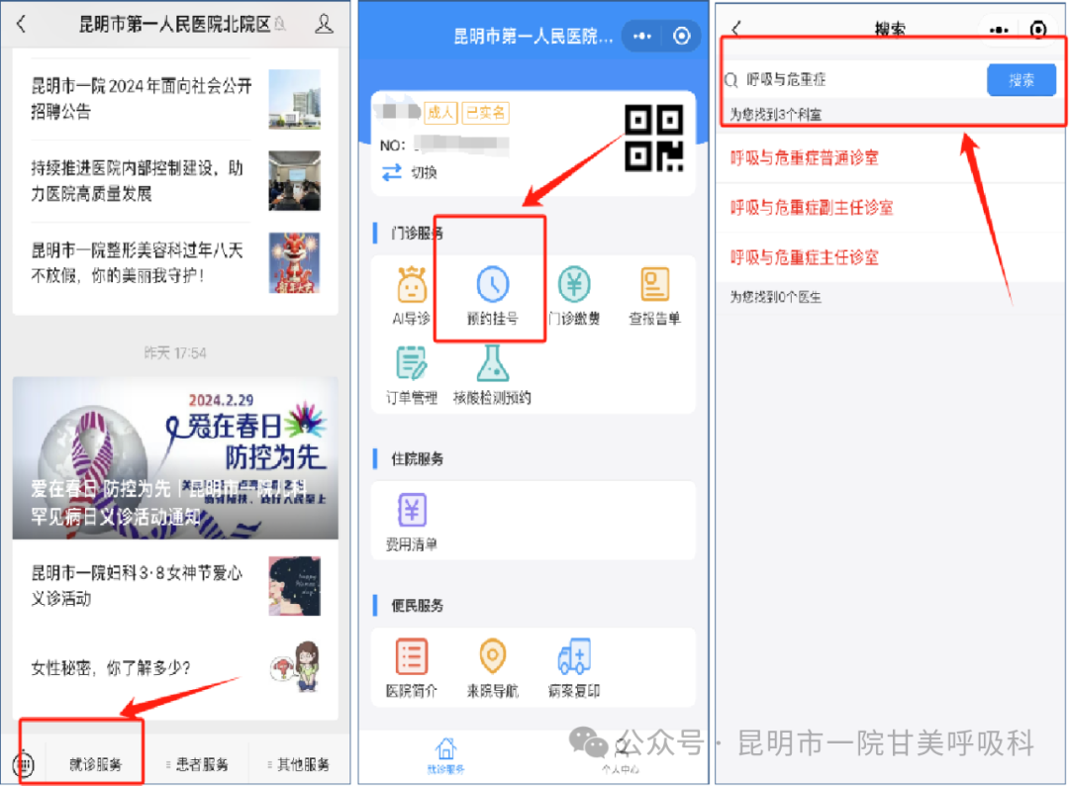Image resolution: width=1069 pixels, height=786 pixels.
Task: Click the blue 搜索 button
Action: coord(1021,80)
